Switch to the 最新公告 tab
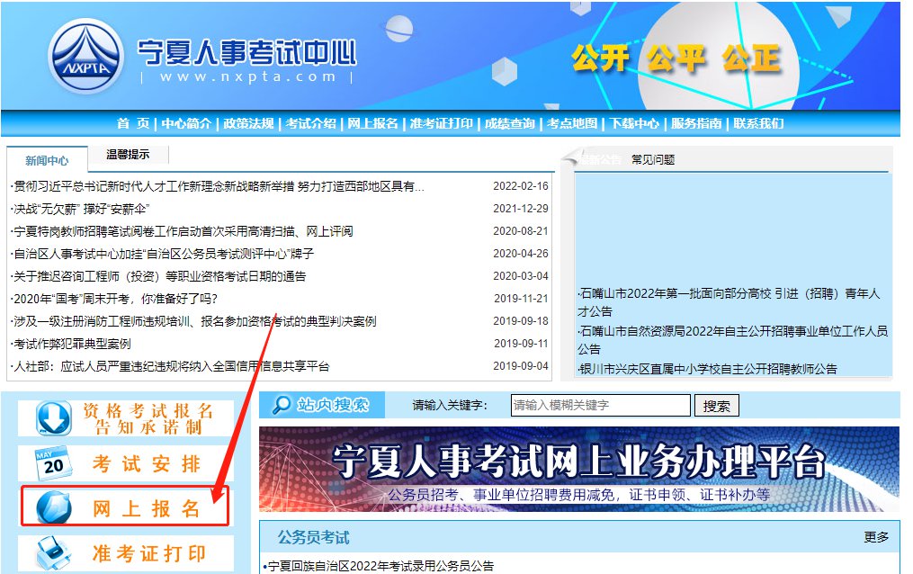The height and width of the screenshot is (574, 913). (600, 159)
